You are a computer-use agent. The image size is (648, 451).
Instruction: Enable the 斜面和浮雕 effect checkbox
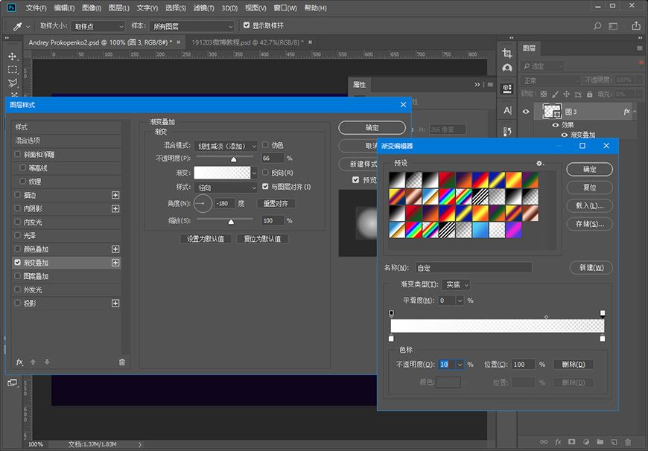17,154
